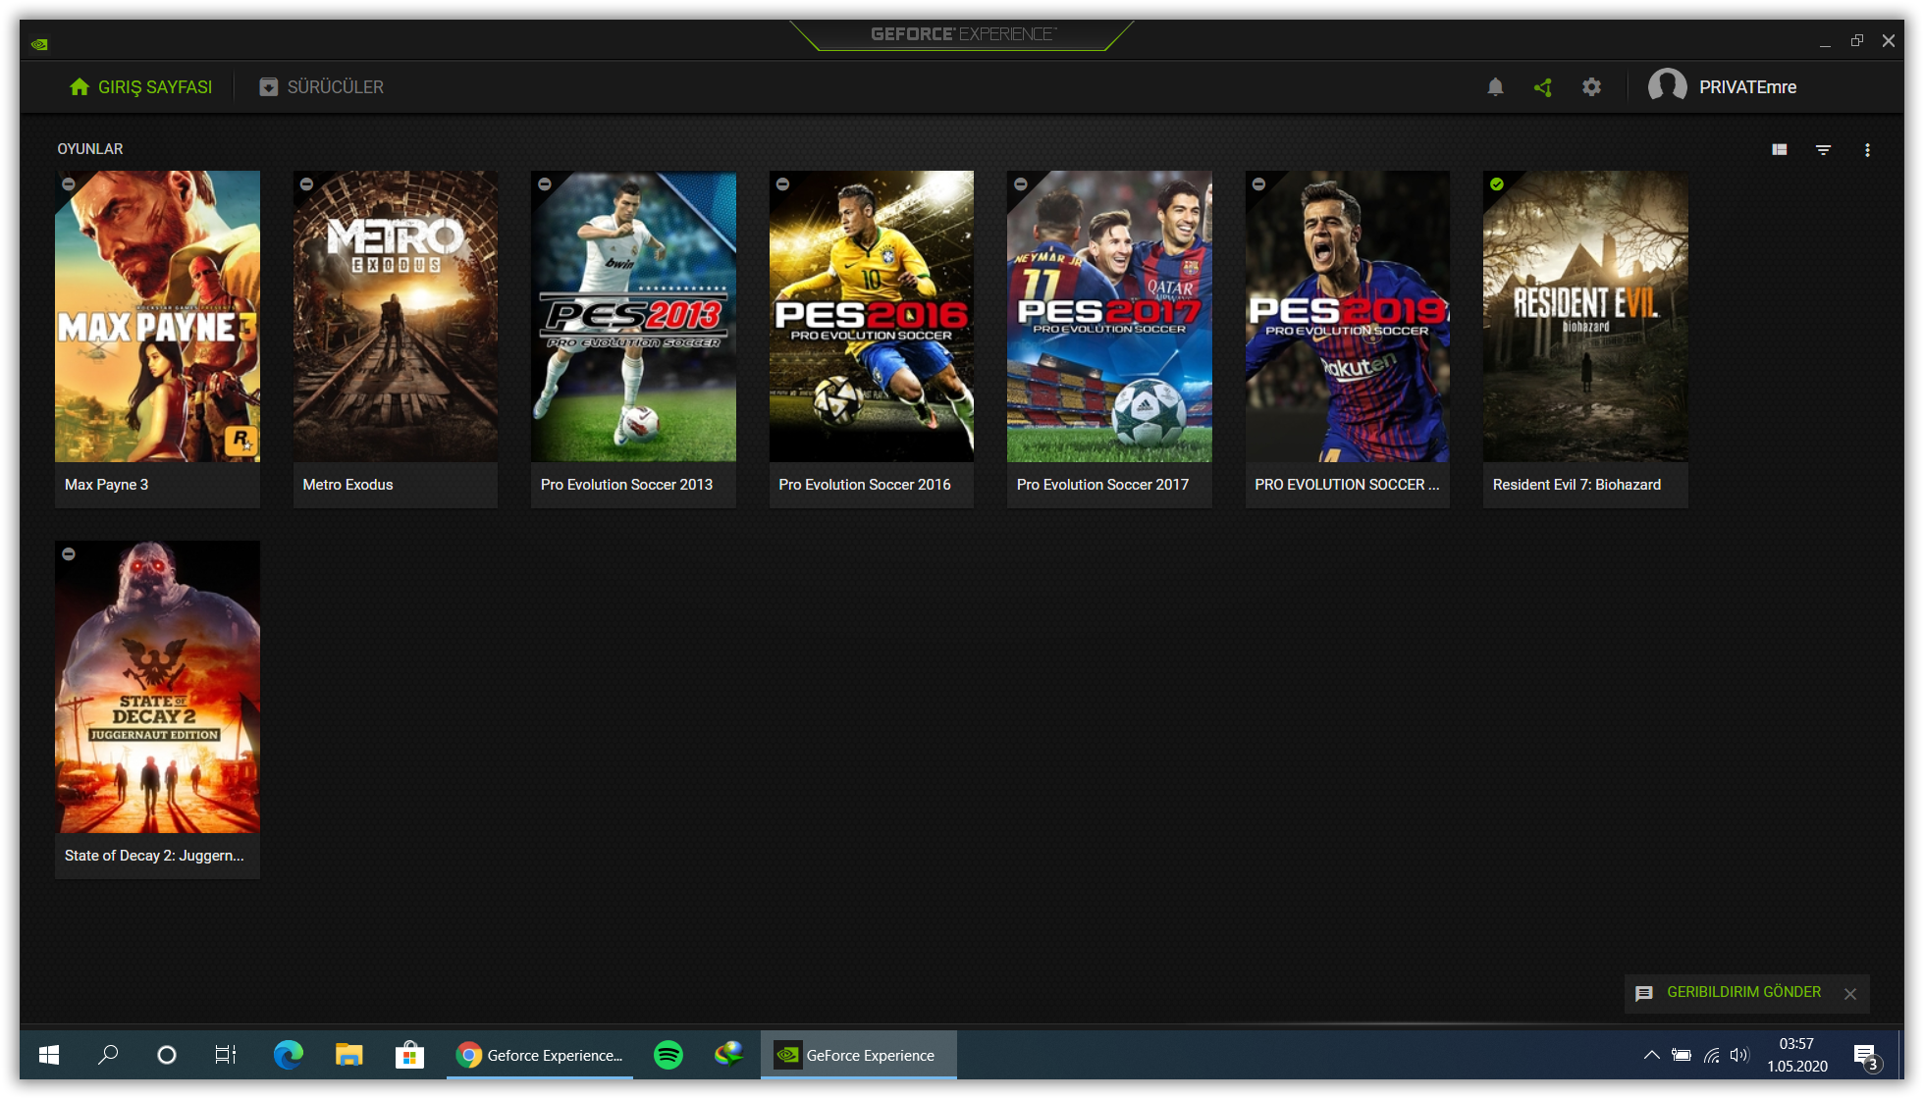The image size is (1924, 1099).
Task: Open the share overlay icon
Action: (x=1543, y=87)
